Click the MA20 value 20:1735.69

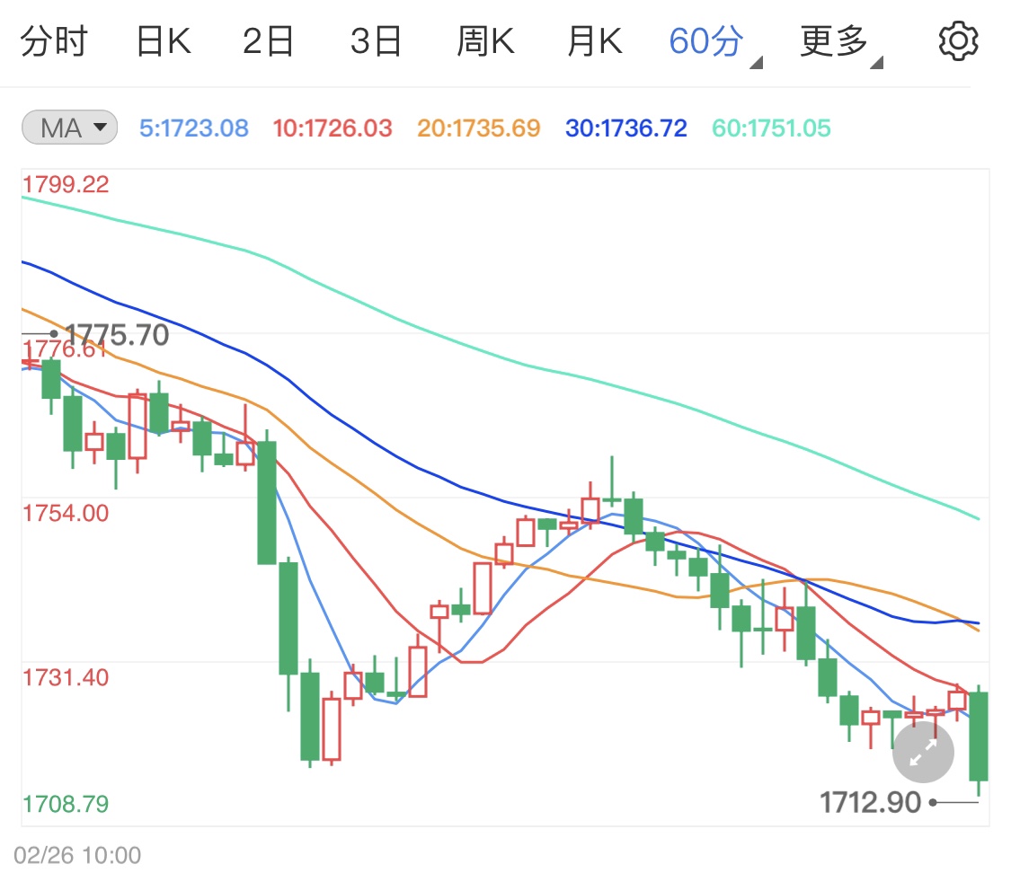pyautogui.click(x=478, y=128)
